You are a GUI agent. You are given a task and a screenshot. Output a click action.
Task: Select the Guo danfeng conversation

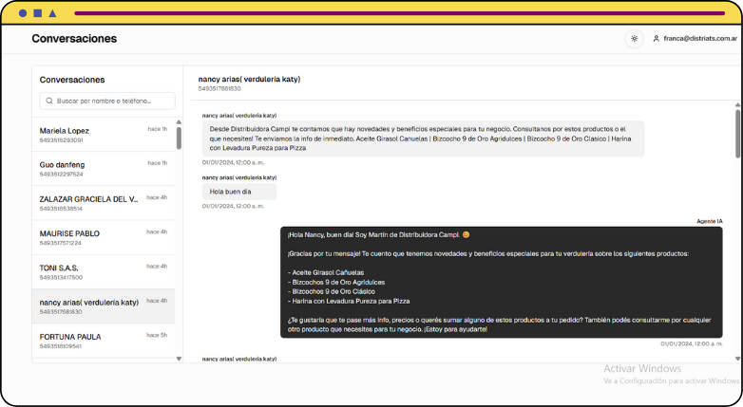coord(90,169)
